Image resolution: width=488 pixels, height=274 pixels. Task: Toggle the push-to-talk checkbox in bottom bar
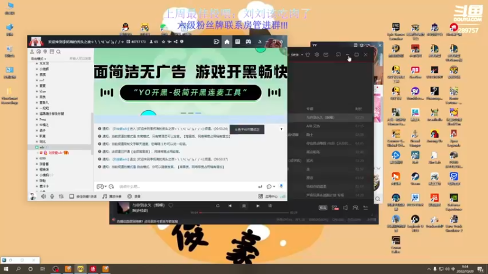(x=71, y=196)
